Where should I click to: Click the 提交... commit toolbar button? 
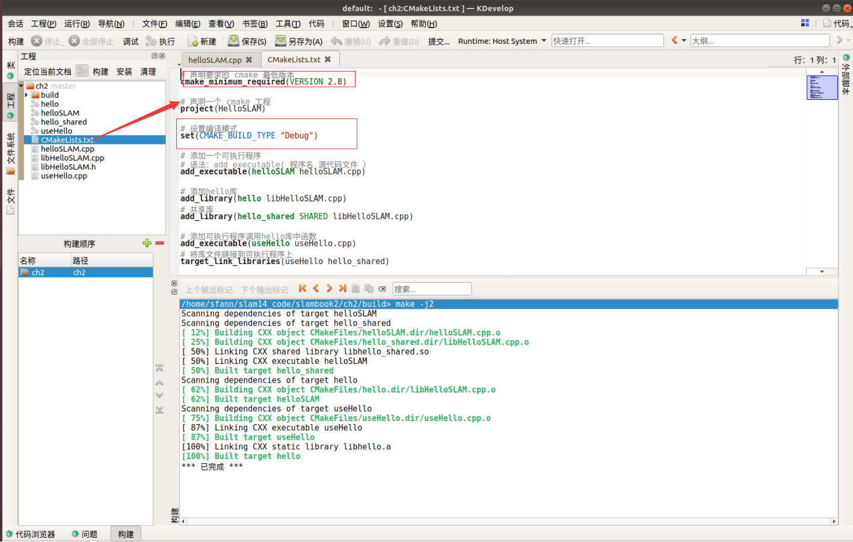tap(439, 42)
